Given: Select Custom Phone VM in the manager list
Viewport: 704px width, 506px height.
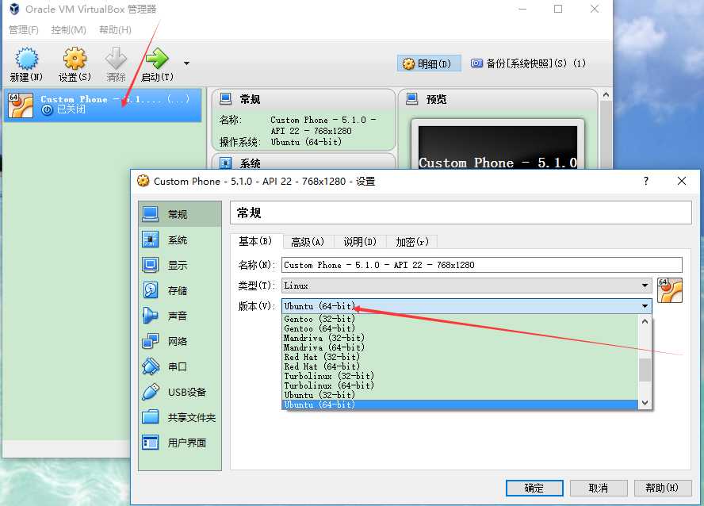Looking at the screenshot, I should (x=103, y=105).
